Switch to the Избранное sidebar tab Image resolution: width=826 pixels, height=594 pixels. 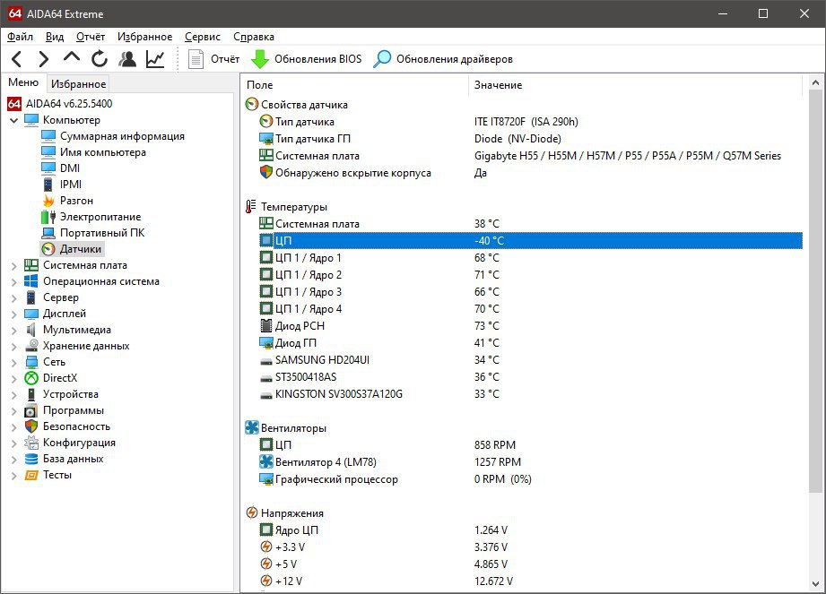(79, 84)
